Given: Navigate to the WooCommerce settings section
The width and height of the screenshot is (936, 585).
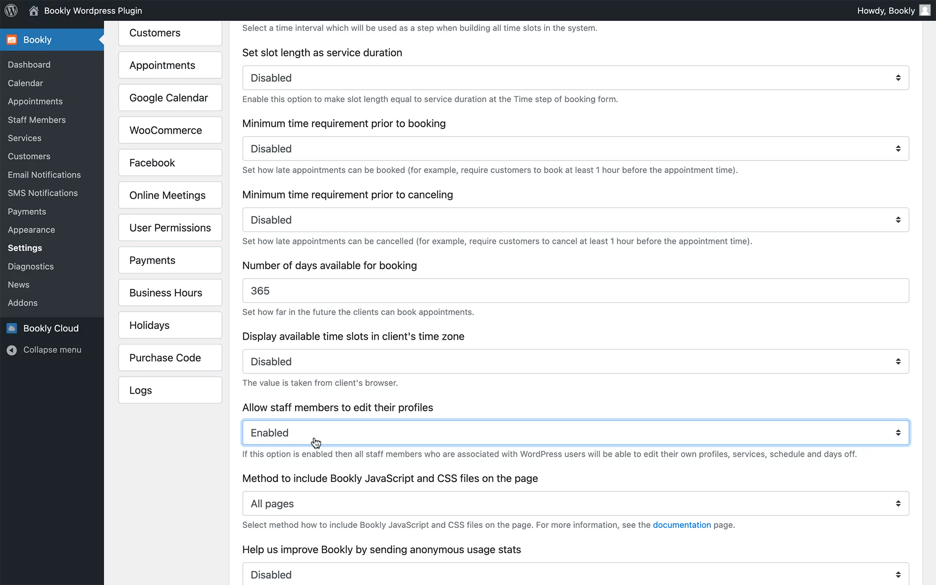Looking at the screenshot, I should pos(166,130).
